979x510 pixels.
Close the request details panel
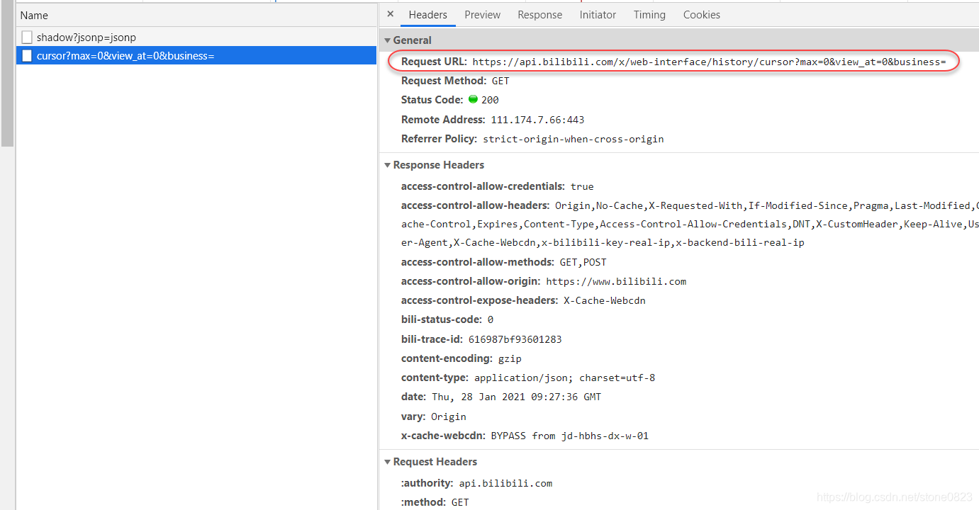click(x=390, y=14)
